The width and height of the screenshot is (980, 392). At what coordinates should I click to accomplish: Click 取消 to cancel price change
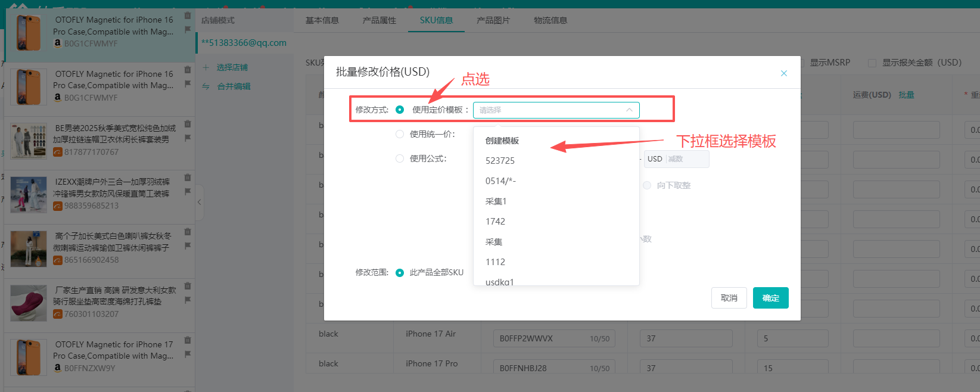pyautogui.click(x=729, y=298)
